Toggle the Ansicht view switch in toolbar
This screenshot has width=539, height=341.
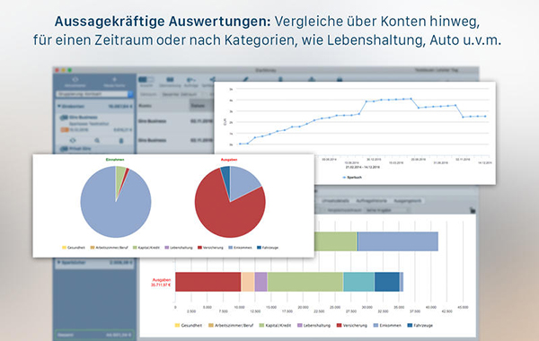(x=146, y=80)
